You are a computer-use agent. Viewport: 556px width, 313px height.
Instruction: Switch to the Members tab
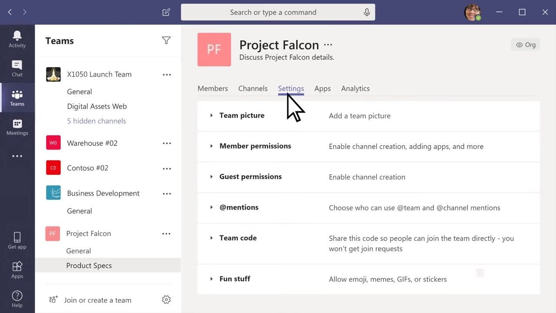(212, 88)
